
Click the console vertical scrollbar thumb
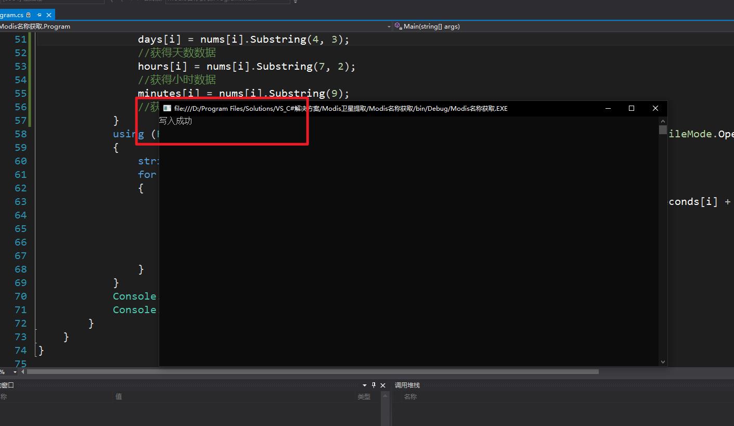click(x=663, y=130)
